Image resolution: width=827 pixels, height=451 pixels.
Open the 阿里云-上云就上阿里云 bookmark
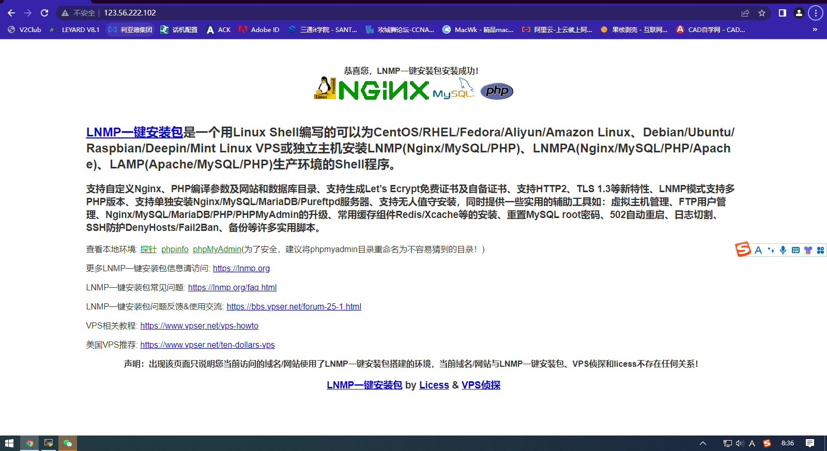click(x=557, y=29)
